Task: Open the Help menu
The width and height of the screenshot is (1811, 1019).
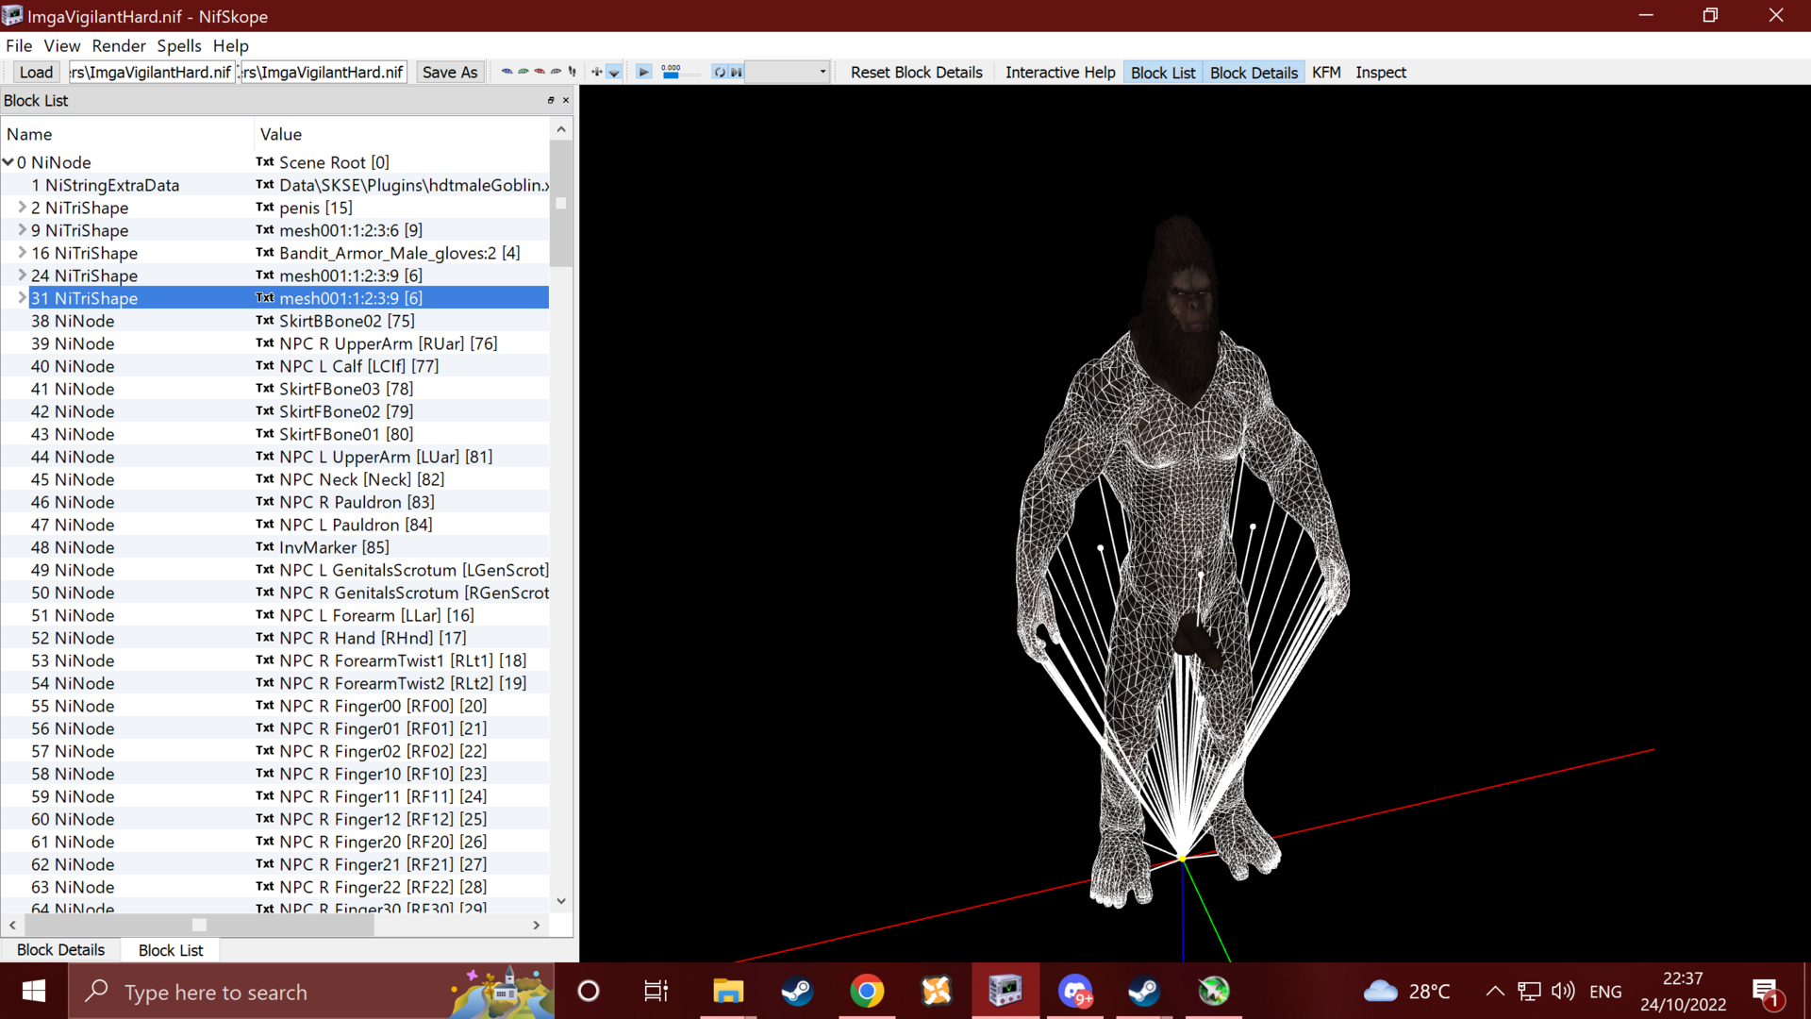Action: [230, 45]
